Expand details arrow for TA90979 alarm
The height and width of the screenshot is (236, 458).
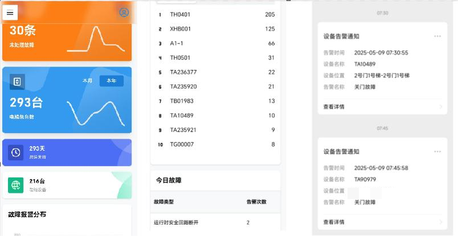(441, 222)
